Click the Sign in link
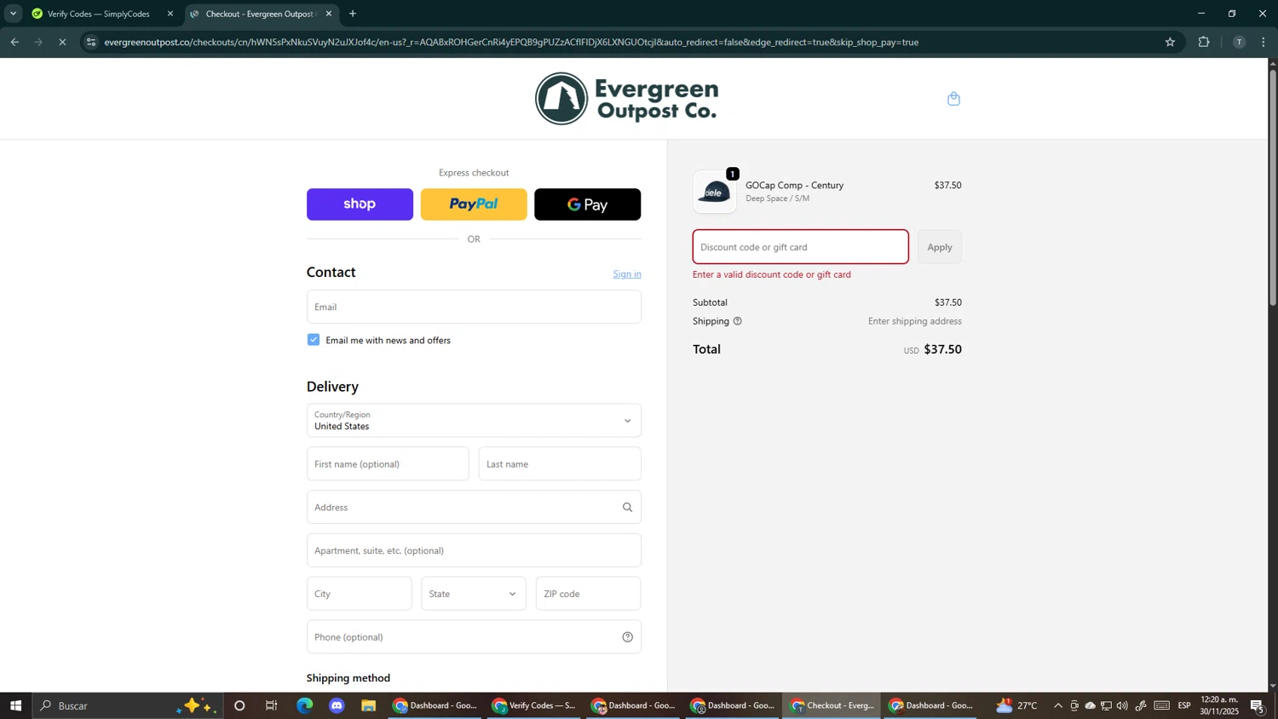 tap(627, 273)
